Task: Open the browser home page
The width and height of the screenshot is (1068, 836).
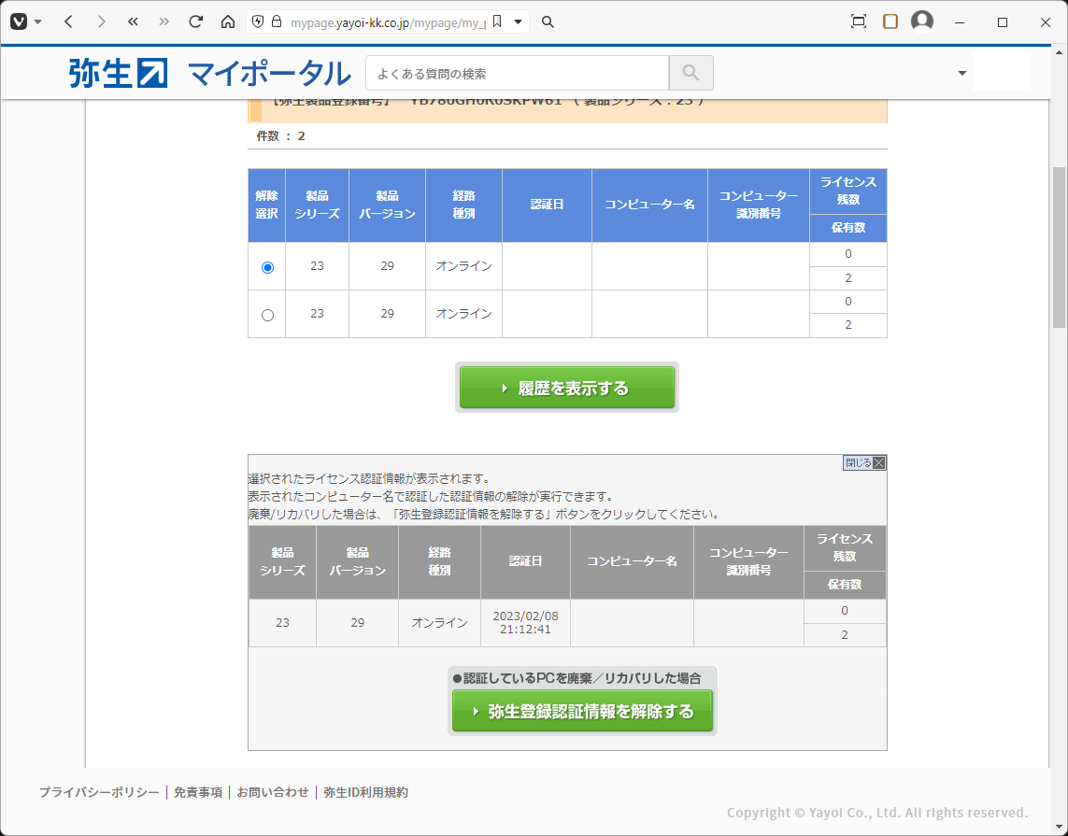Action: (x=228, y=21)
